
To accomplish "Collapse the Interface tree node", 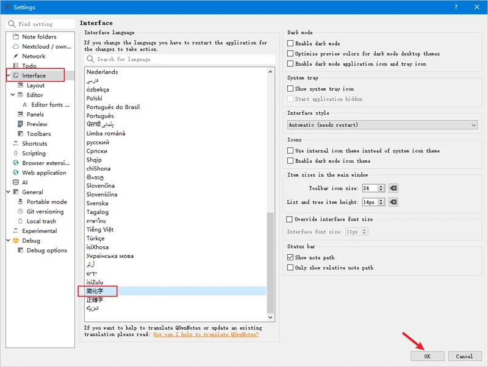I will pos(9,75).
